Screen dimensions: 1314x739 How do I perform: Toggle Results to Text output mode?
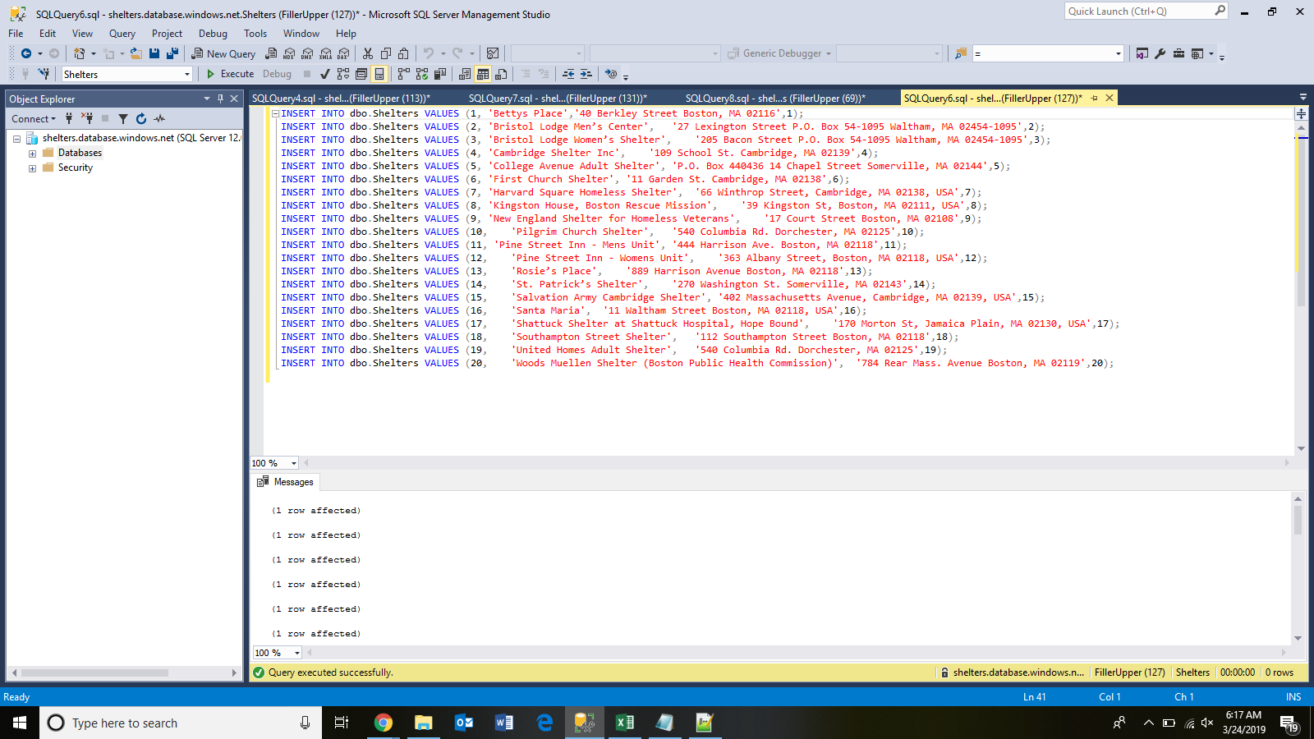(x=465, y=74)
